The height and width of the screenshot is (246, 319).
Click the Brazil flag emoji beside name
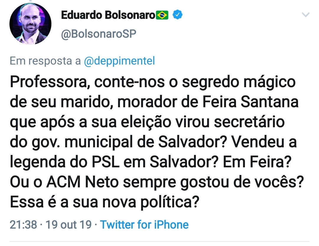[x=162, y=15]
